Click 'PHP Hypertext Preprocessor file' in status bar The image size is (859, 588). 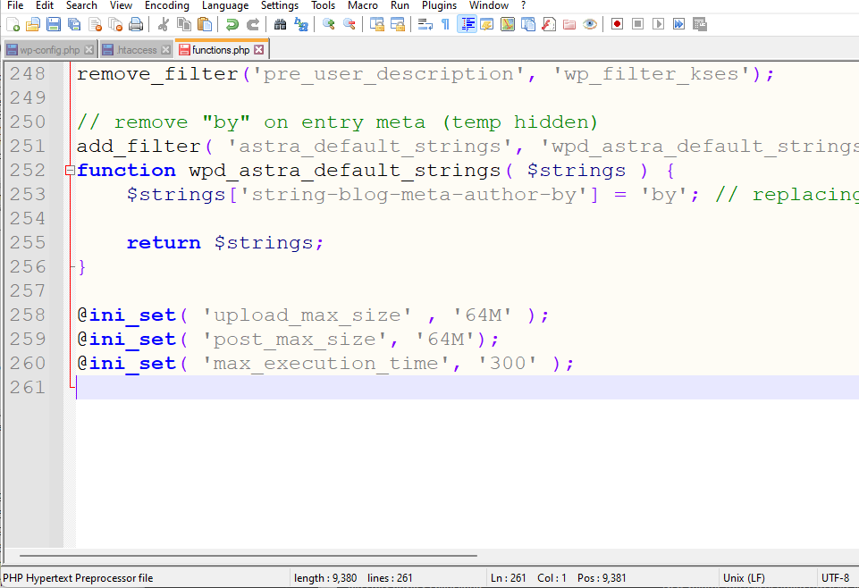[x=78, y=578]
